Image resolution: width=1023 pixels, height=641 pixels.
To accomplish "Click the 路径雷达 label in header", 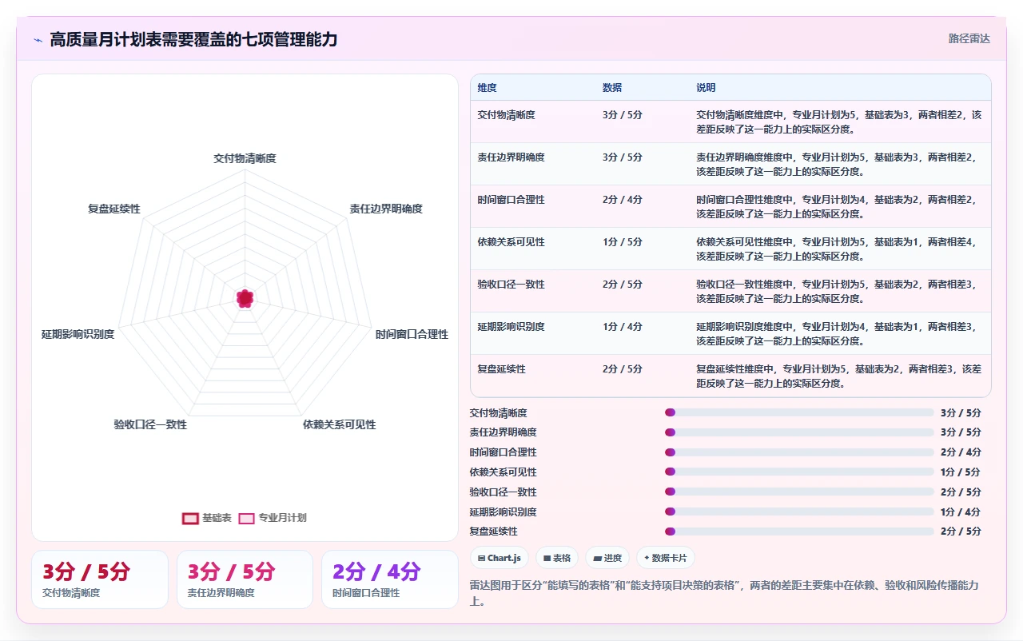I will coord(969,38).
